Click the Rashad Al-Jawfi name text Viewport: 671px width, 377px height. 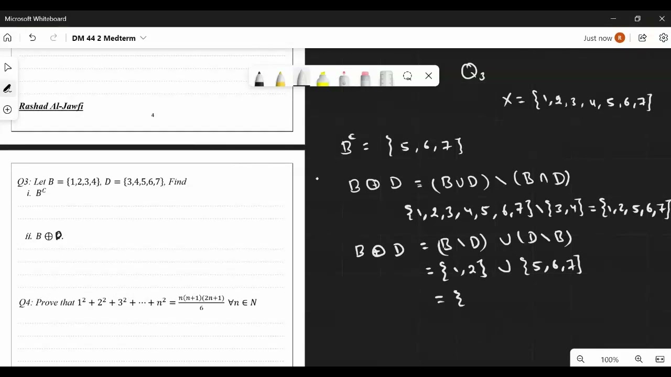tap(51, 106)
